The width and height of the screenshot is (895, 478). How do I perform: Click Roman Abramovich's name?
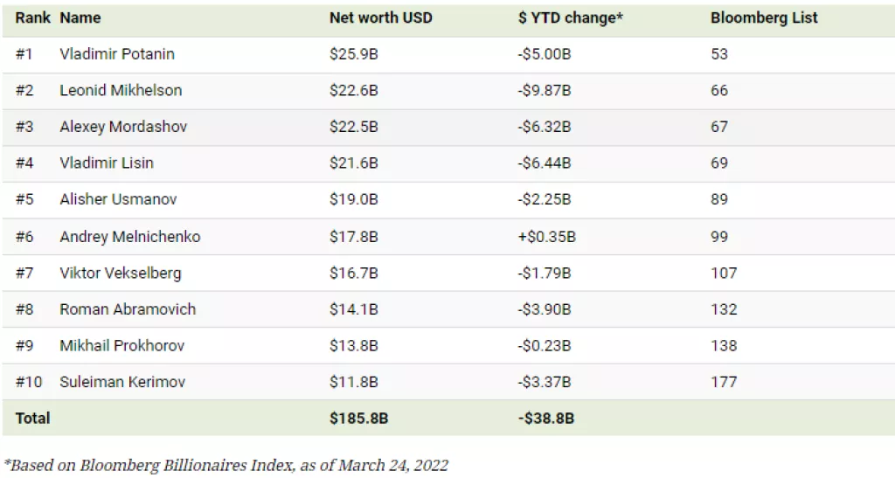click(128, 309)
